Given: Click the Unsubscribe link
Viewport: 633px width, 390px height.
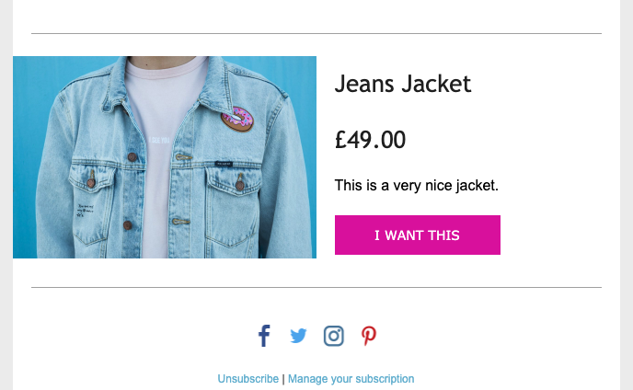Looking at the screenshot, I should [247, 379].
